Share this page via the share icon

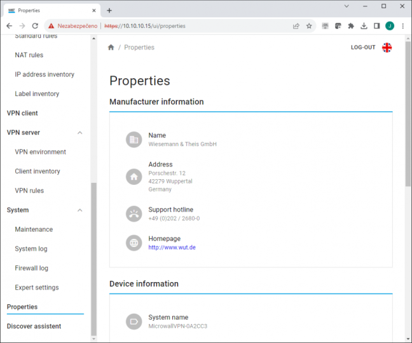pos(296,25)
